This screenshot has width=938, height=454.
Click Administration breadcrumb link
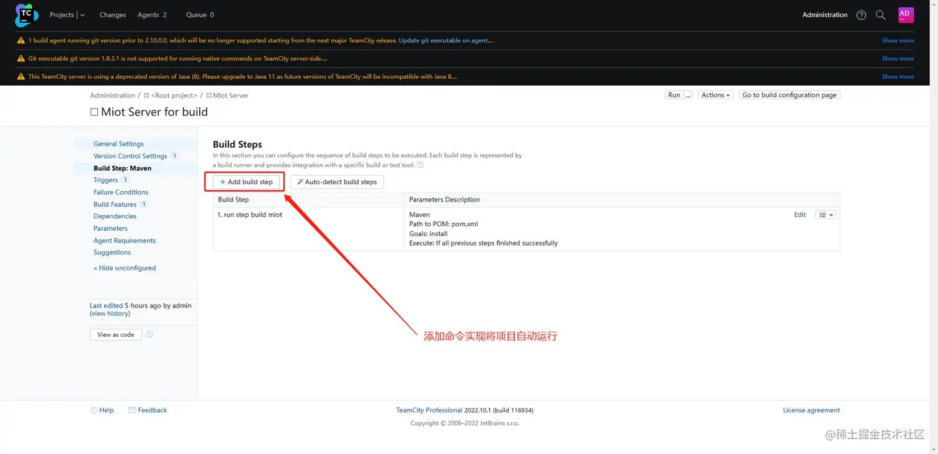click(112, 96)
